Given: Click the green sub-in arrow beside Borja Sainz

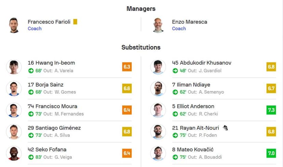Looking at the screenshot, I should point(31,92).
